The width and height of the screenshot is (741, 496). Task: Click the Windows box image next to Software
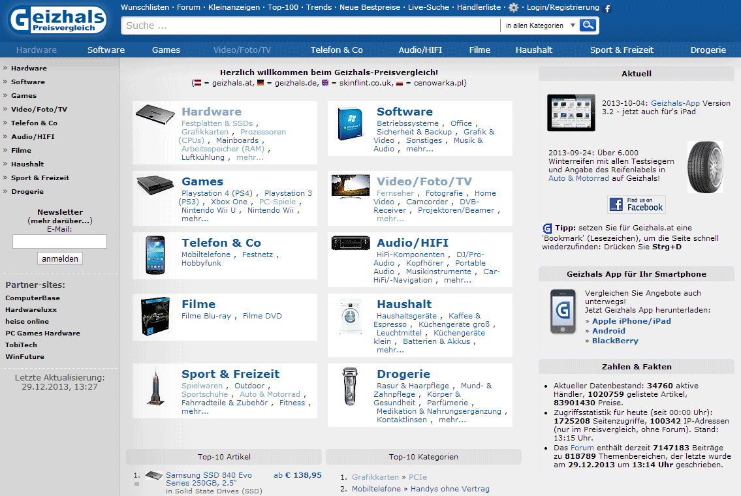point(350,124)
